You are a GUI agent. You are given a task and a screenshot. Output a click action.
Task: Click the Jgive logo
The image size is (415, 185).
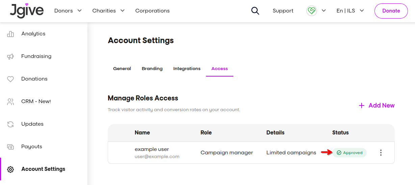point(27,10)
